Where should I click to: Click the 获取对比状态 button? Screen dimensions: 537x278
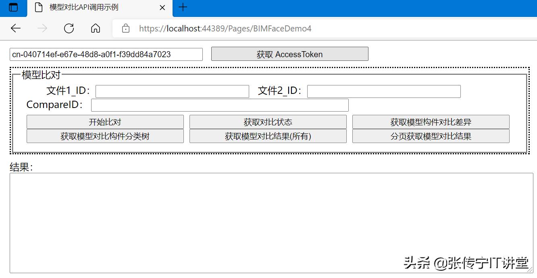pyautogui.click(x=268, y=121)
